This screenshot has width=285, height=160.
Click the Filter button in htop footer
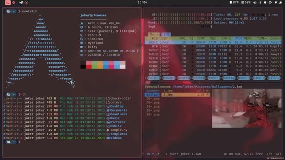199,78
